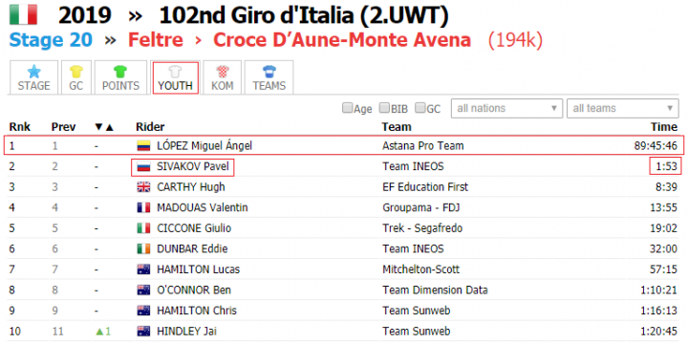Expand the all teams dropdown
The height and width of the screenshot is (344, 688).
tap(623, 108)
